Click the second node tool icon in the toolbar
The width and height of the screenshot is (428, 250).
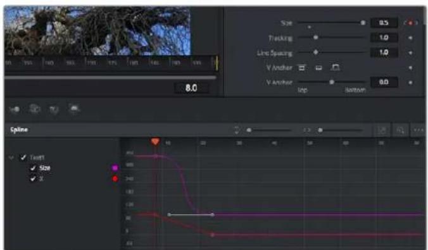coord(34,109)
